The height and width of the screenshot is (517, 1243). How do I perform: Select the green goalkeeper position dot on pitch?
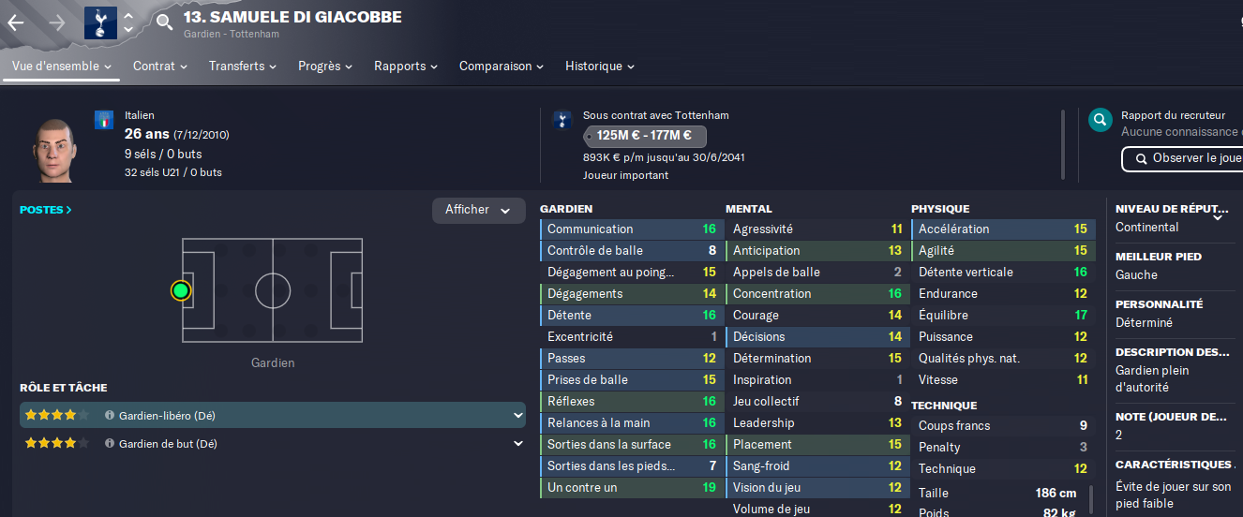181,290
